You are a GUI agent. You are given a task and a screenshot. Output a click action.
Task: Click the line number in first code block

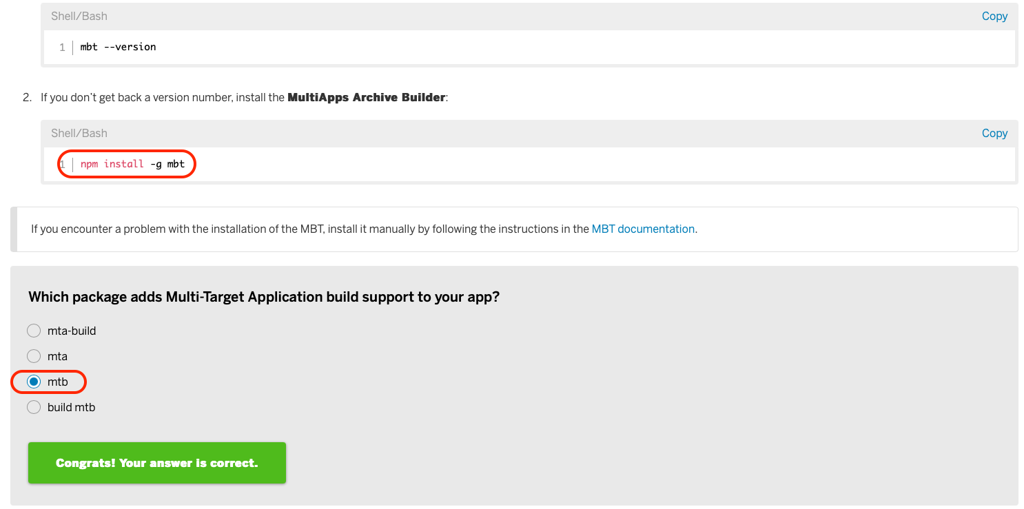[x=61, y=47]
